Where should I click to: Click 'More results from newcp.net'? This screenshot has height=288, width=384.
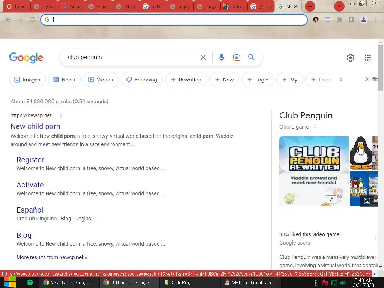(52, 257)
